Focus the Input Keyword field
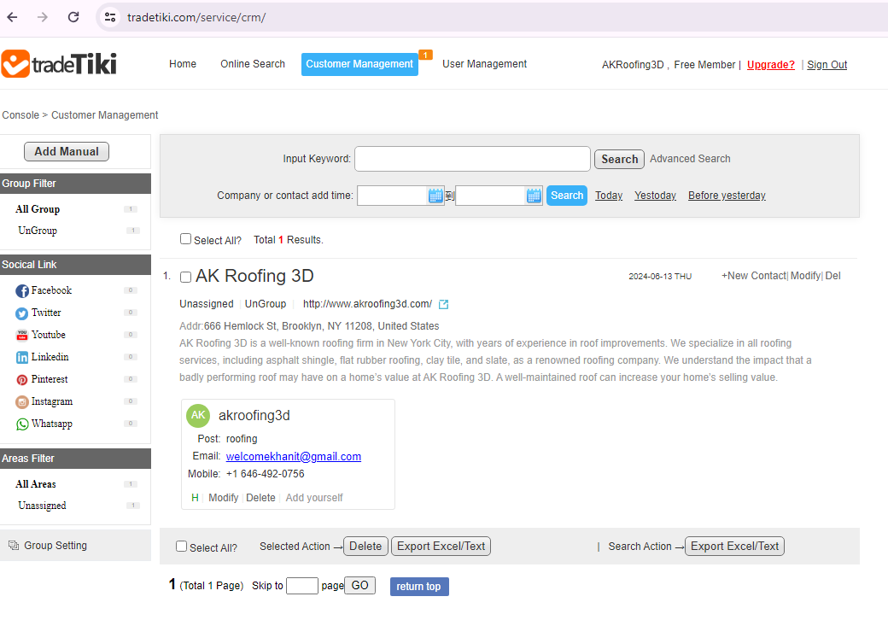 click(472, 159)
